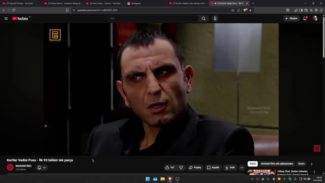The height and width of the screenshot is (183, 325).
Task: Open File Explorer from taskbar
Action: click(x=162, y=179)
